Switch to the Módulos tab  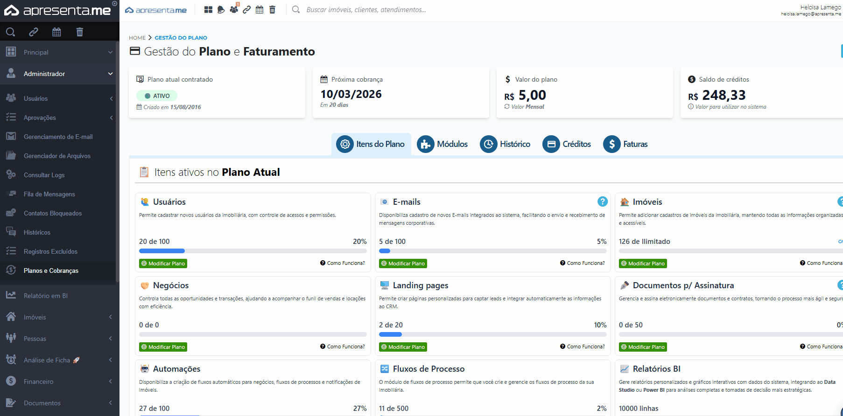443,144
